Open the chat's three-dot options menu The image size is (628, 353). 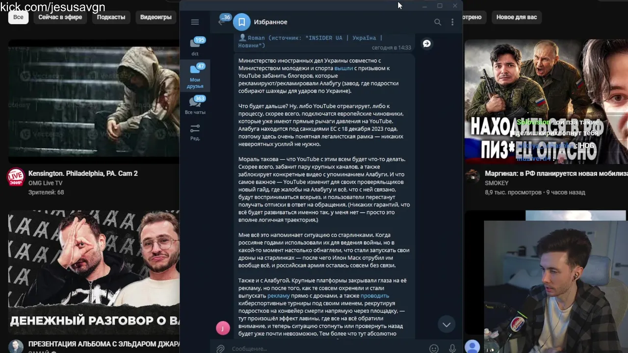452,22
